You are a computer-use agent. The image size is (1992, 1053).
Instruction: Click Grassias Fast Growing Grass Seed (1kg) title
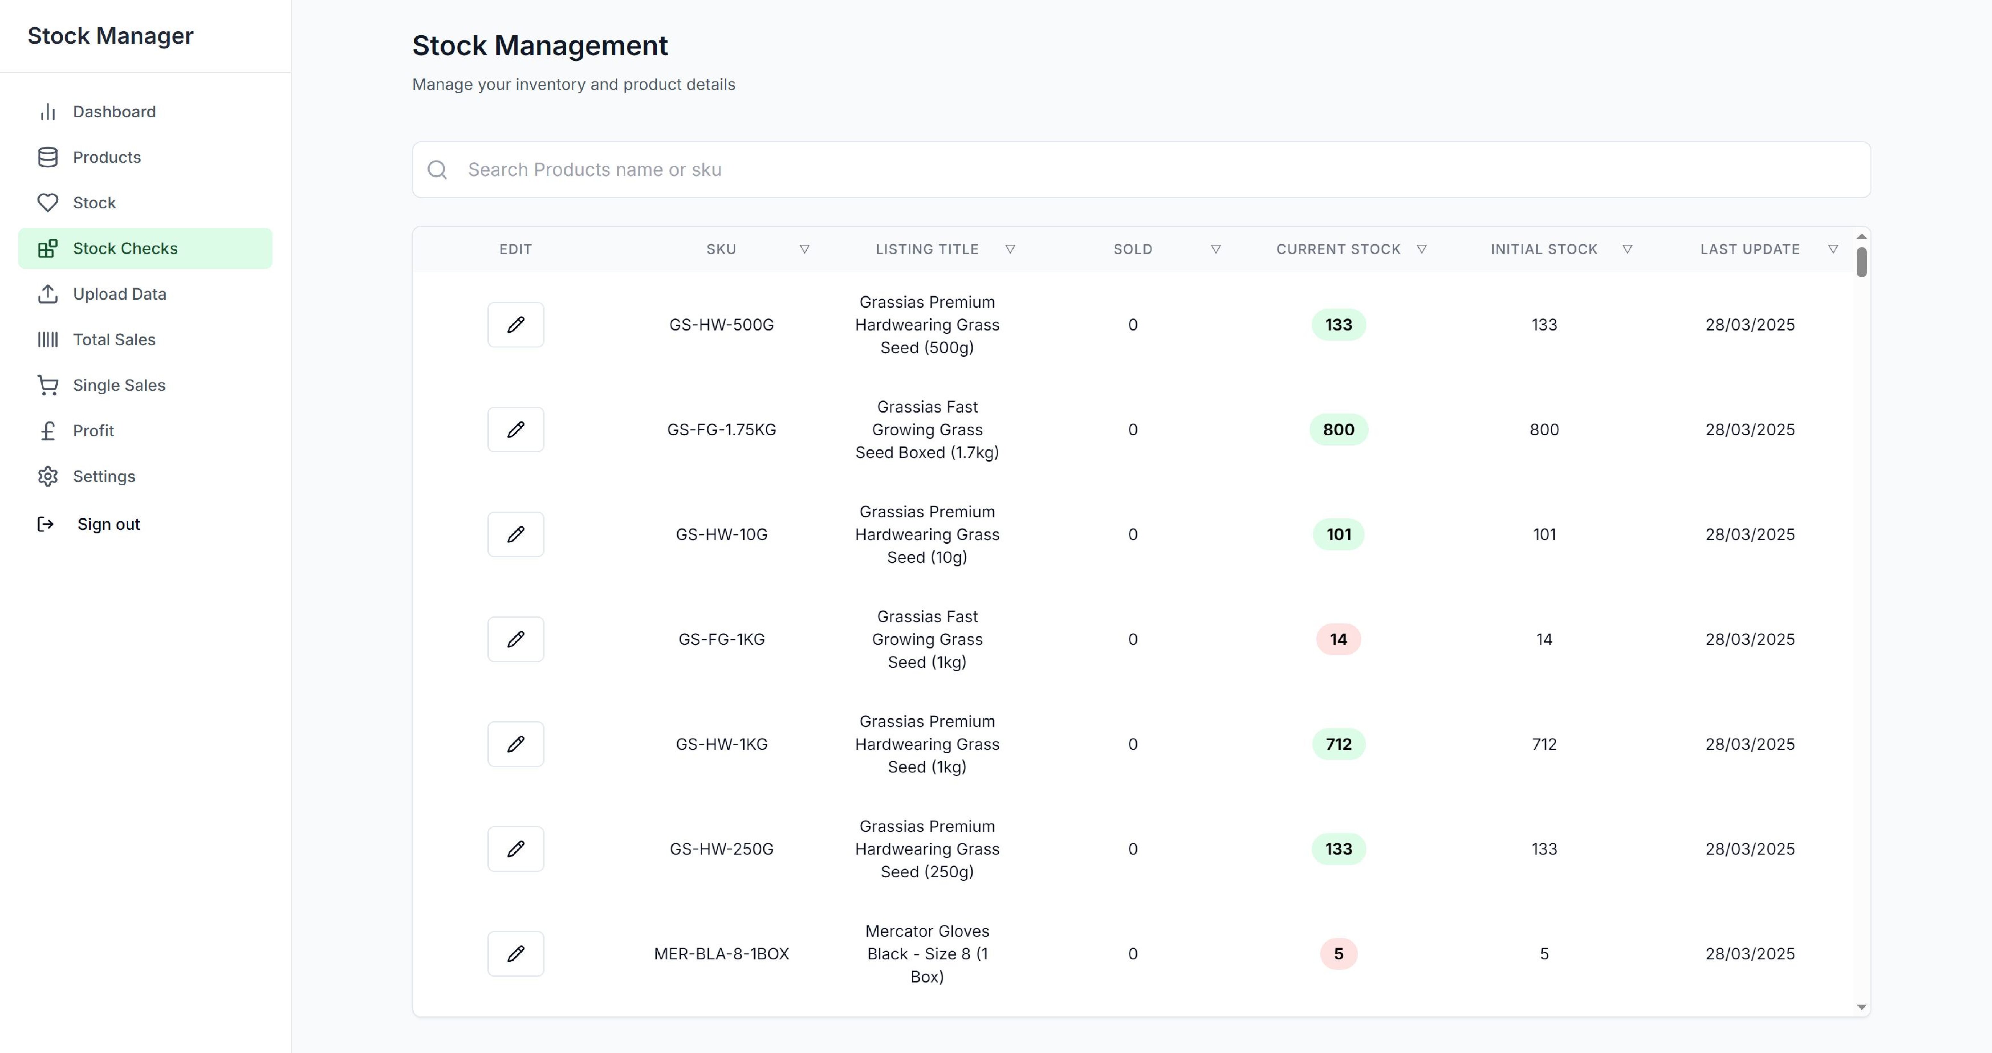pos(927,639)
